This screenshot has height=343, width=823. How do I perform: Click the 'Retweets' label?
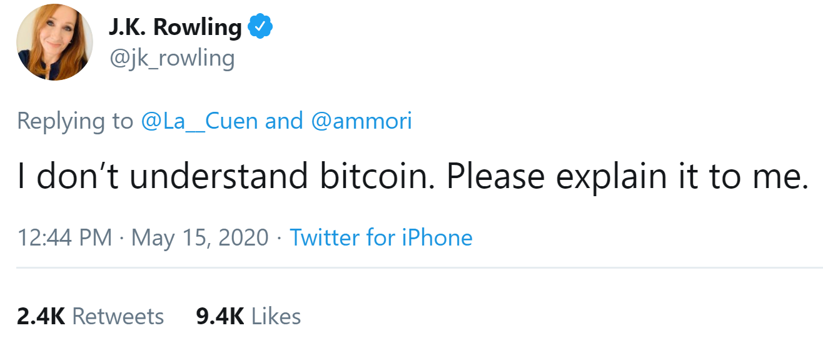118,316
